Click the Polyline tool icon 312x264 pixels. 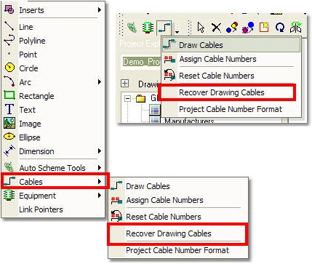click(x=9, y=40)
